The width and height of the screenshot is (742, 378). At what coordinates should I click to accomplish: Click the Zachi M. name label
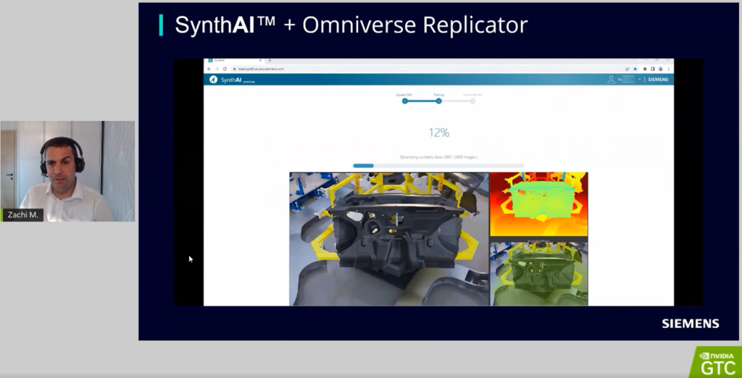click(x=22, y=215)
